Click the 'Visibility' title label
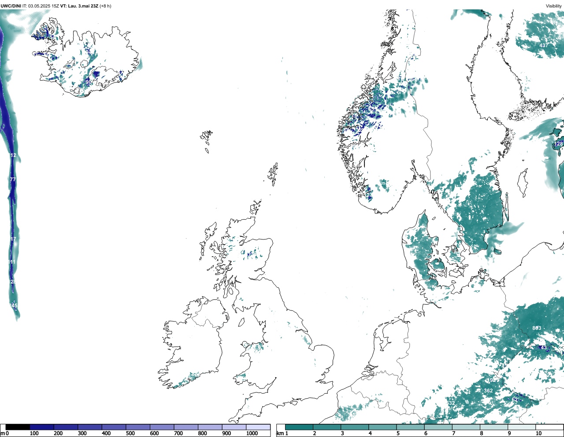564x437 pixels. tap(554, 6)
